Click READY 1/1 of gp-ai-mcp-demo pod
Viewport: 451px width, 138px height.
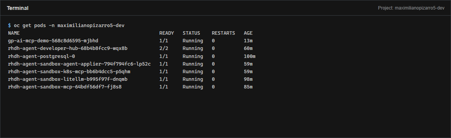coord(164,41)
